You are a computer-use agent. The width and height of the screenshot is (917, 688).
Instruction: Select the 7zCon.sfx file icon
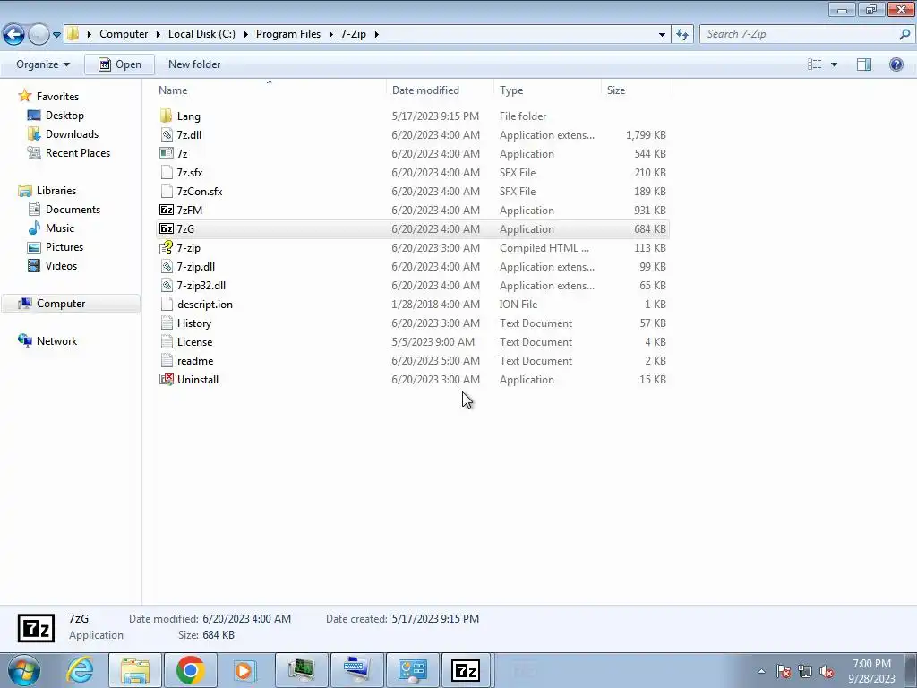coord(167,192)
